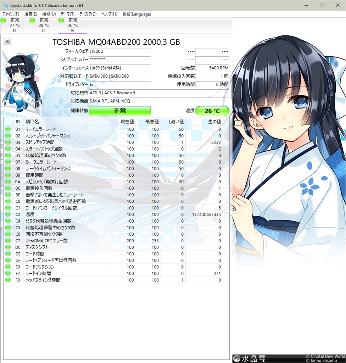Click status icon for ロードフリクション row
This screenshot has width=346, height=363.
[x=8, y=267]
